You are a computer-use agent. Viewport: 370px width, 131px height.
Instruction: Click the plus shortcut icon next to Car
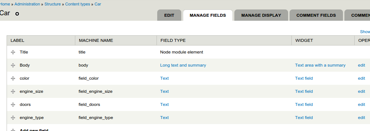[x=17, y=14]
